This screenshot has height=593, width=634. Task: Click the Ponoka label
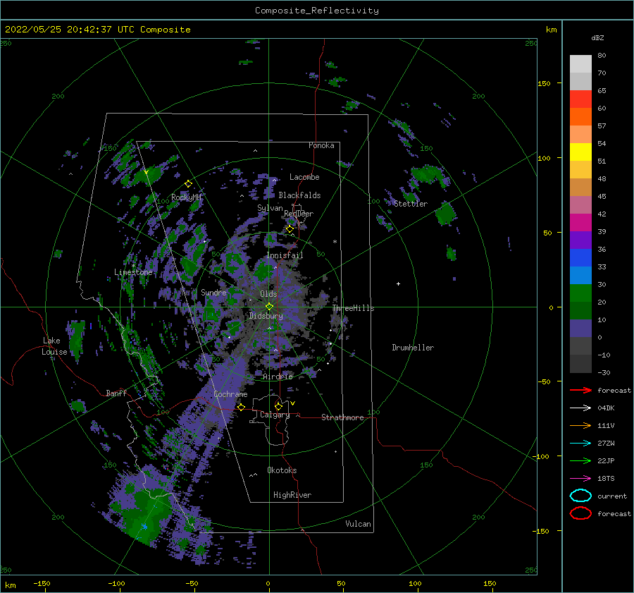tap(321, 145)
